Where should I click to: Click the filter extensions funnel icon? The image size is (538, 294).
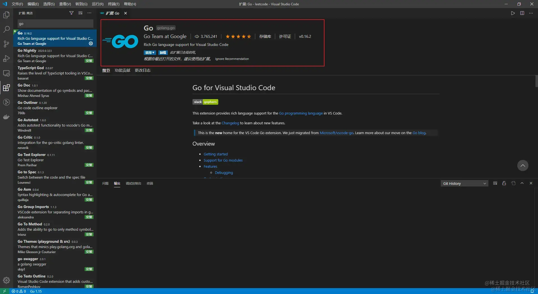pos(71,13)
